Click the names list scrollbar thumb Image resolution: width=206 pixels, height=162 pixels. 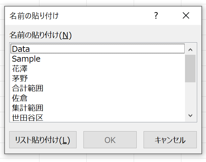click(x=190, y=69)
